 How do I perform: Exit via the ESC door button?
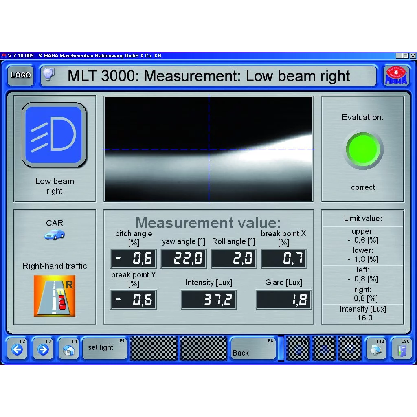(x=402, y=349)
